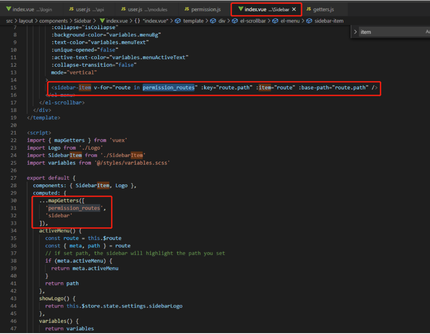Click the computed: key on line 29
430x334 pixels.
(46, 193)
